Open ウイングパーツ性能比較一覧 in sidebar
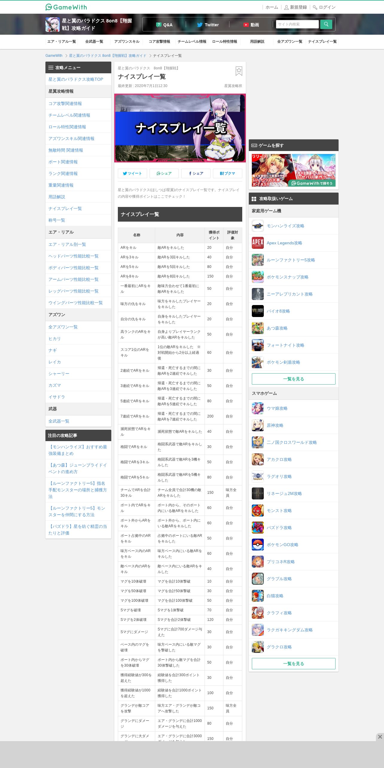This screenshot has height=768, width=384. 78,303
